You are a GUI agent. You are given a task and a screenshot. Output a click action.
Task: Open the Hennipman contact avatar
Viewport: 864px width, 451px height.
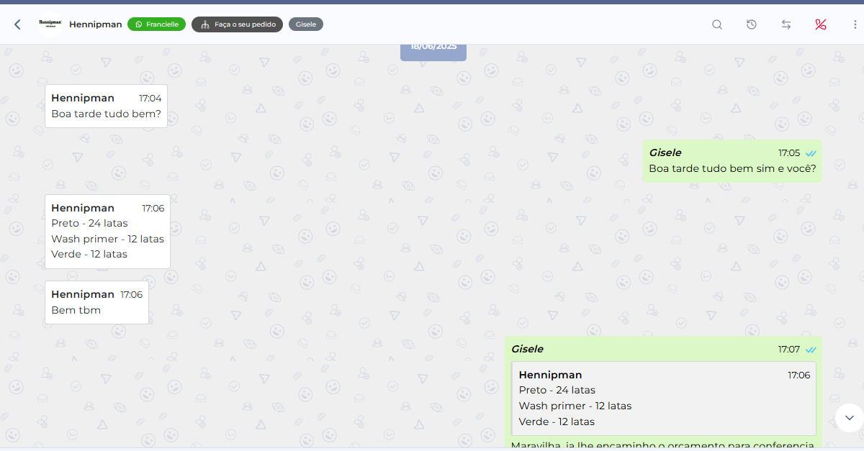(50, 24)
